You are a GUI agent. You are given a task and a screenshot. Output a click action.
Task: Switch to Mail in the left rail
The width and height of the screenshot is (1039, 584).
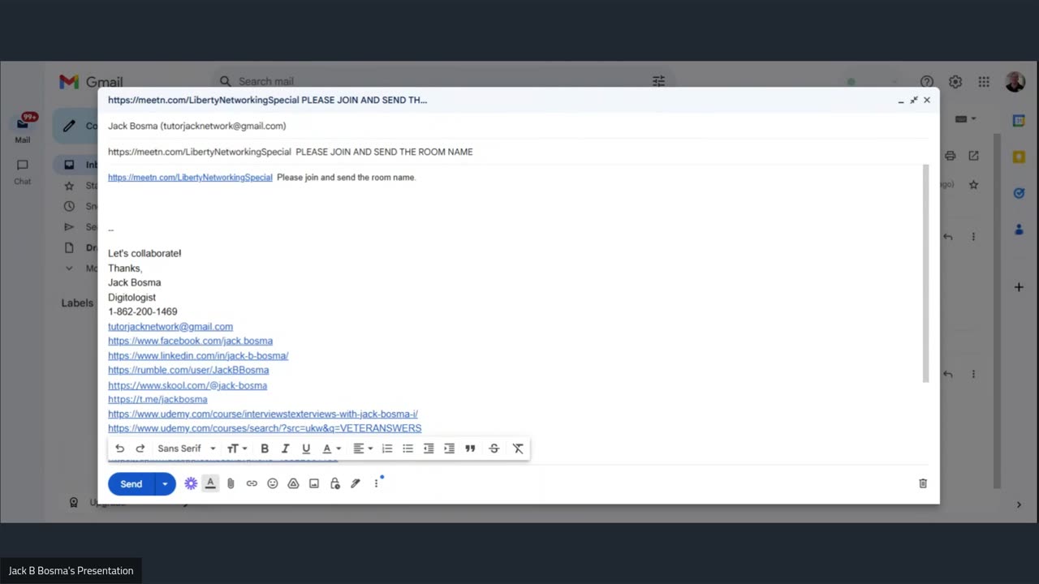[23, 128]
